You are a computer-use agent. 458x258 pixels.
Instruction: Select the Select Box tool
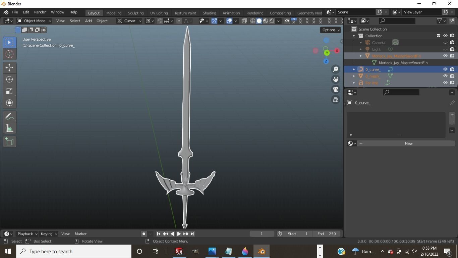tap(9, 42)
